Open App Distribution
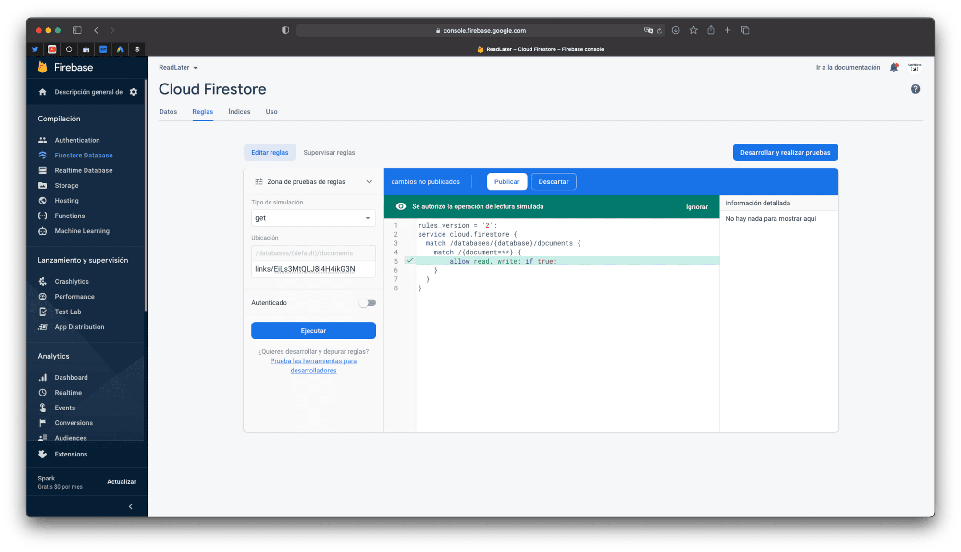 click(79, 327)
